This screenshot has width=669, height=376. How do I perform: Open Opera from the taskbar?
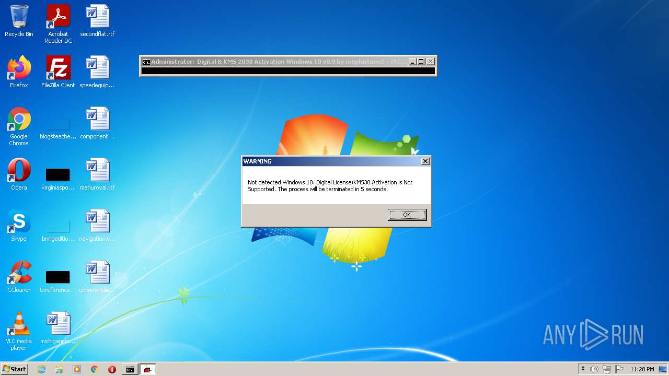pos(112,369)
